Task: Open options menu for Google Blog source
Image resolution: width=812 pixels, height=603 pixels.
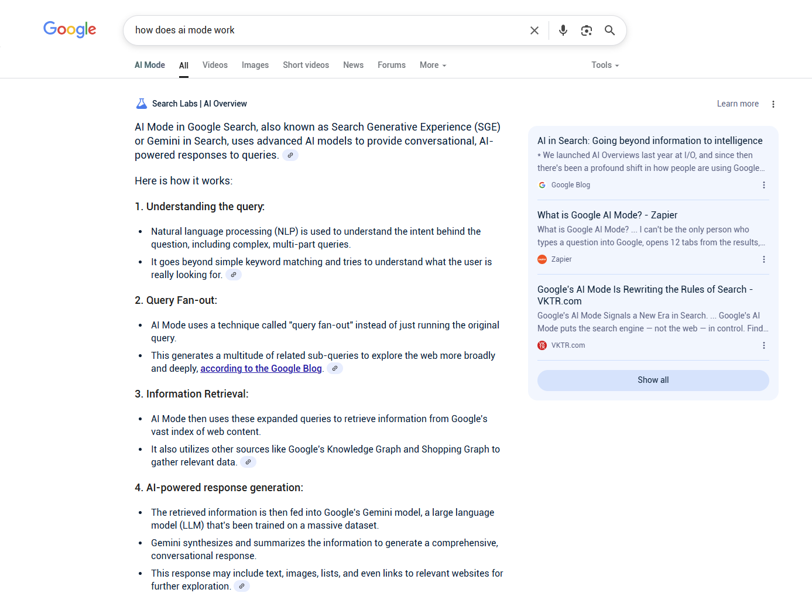Action: tap(764, 185)
